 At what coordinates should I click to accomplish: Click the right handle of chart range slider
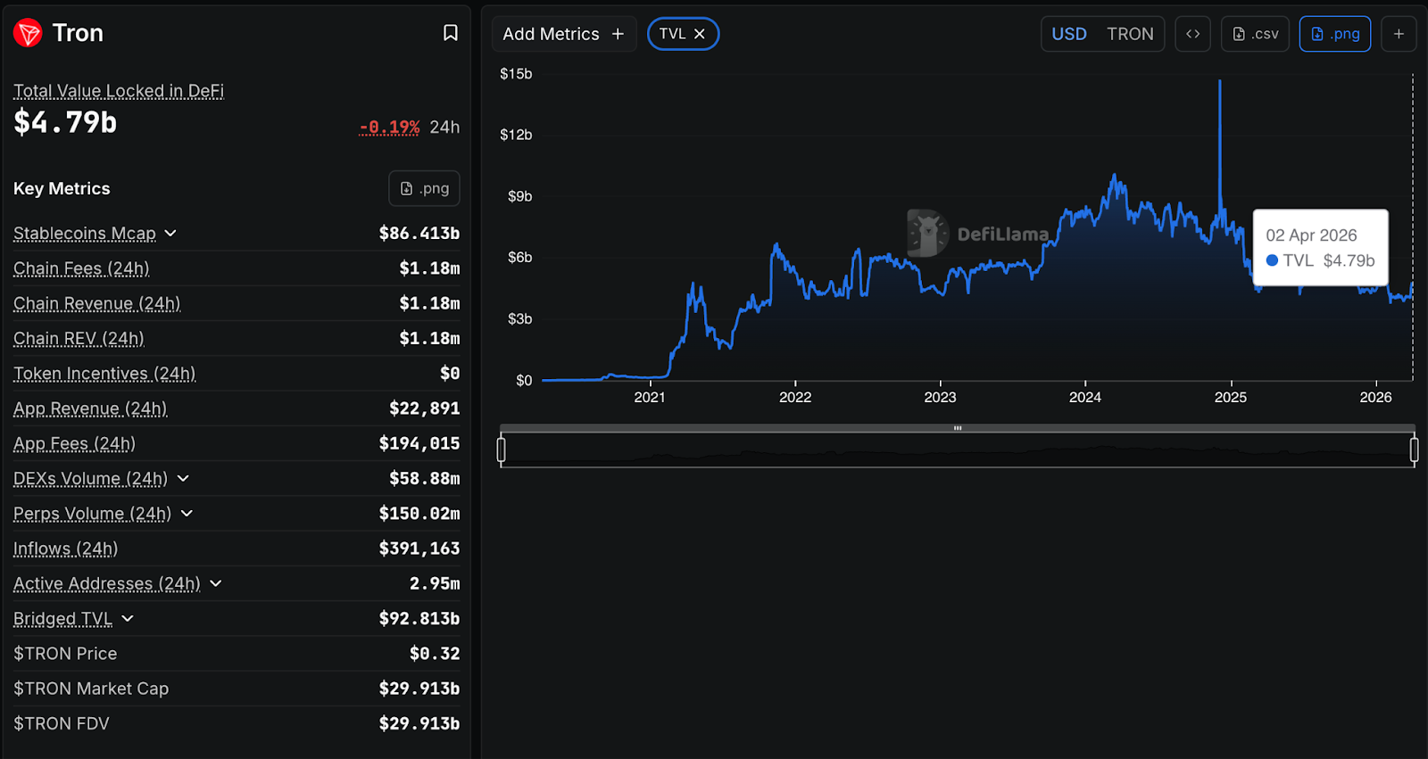point(1414,450)
